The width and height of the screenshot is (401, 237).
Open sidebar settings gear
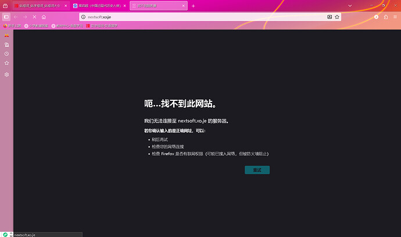coord(6,75)
